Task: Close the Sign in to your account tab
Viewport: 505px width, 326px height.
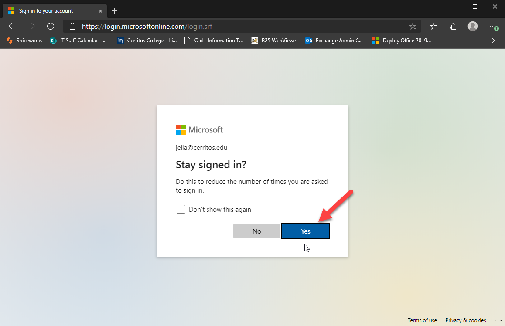Action: 100,11
